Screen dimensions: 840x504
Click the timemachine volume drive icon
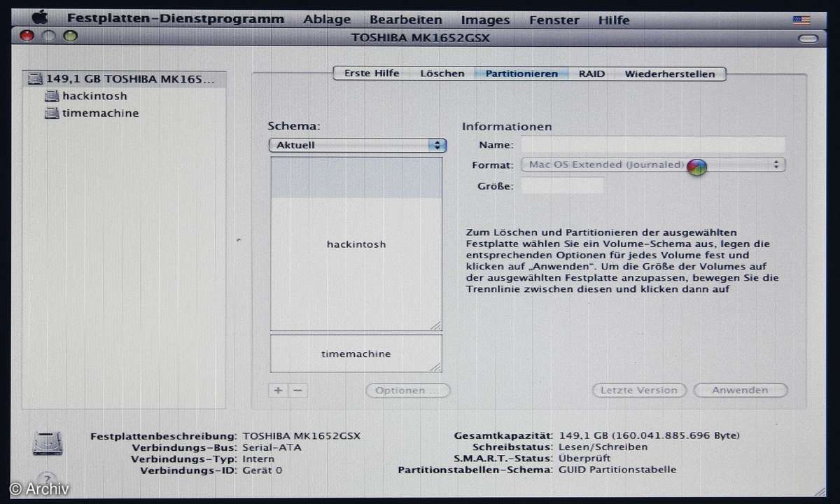click(x=52, y=113)
